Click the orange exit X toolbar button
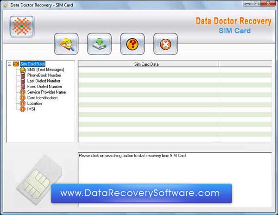 [165, 44]
